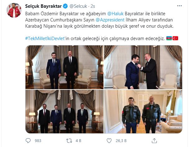Open the top-right medal pinning photo
This screenshot has height=147, width=189.
(143, 67)
